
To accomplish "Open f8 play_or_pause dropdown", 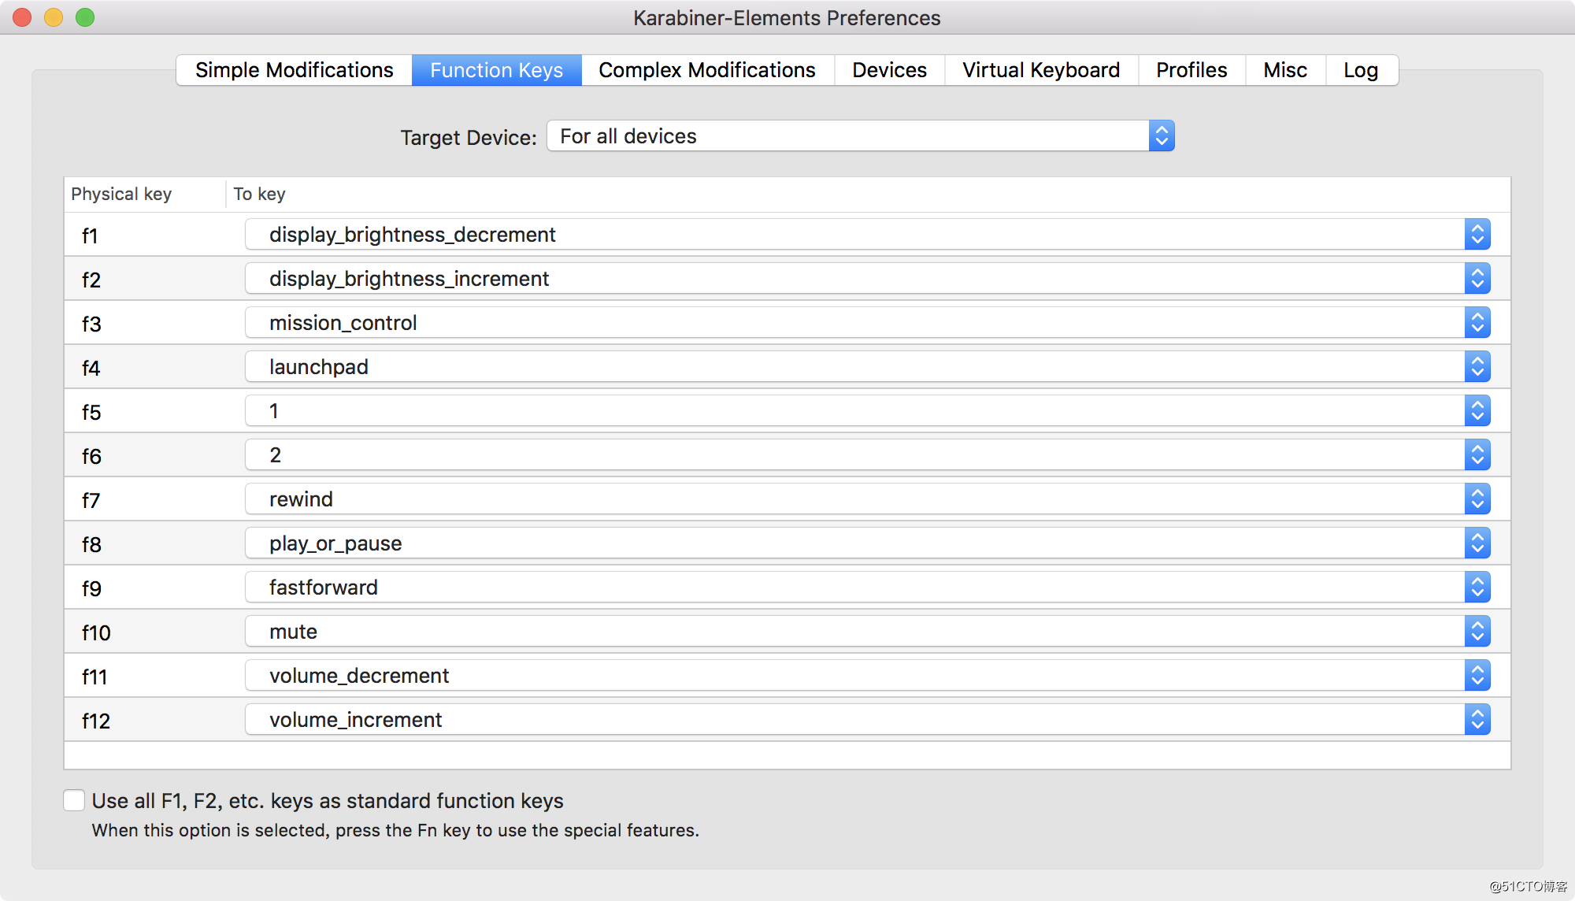I will click(x=868, y=543).
